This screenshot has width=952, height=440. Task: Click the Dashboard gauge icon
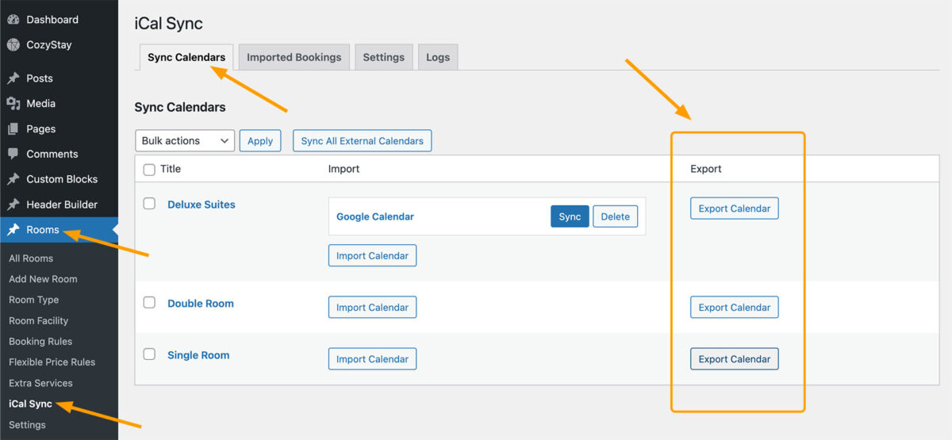[x=13, y=19]
